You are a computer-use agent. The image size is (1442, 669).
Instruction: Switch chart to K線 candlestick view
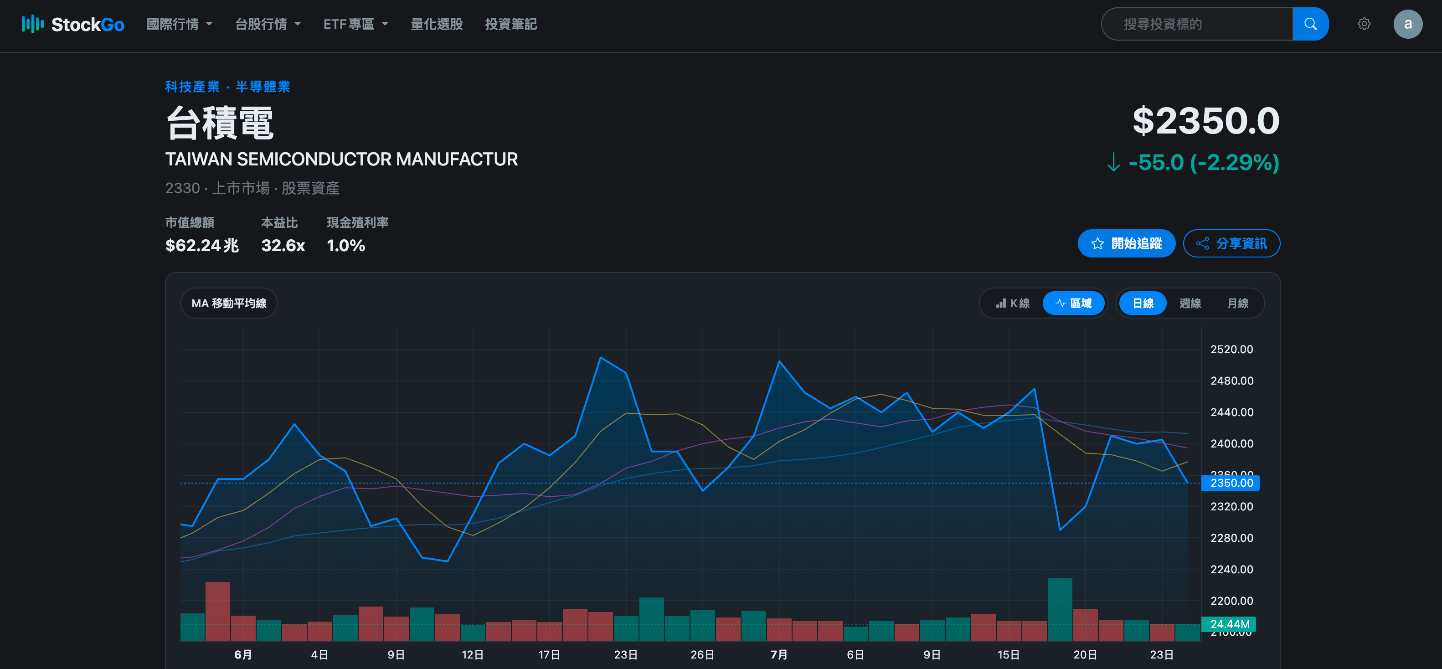(1012, 304)
